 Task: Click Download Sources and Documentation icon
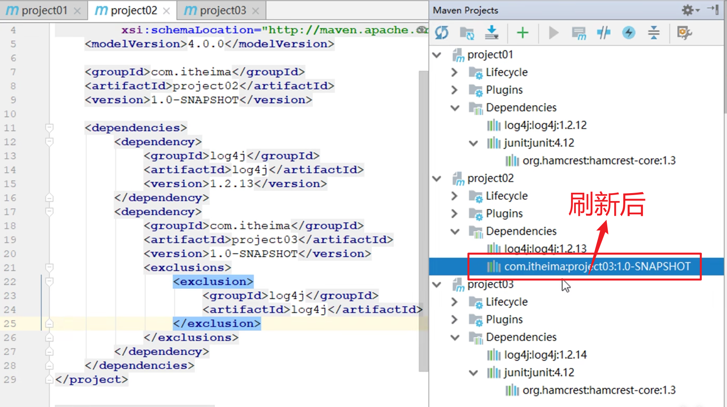point(491,33)
